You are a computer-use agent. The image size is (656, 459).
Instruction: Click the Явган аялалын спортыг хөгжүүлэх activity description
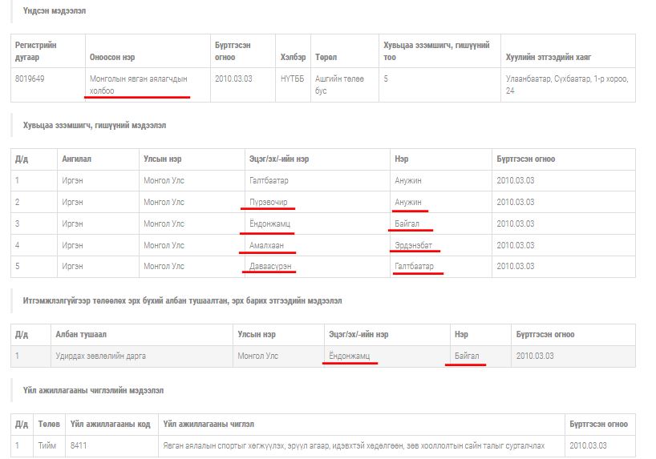pyautogui.click(x=351, y=445)
